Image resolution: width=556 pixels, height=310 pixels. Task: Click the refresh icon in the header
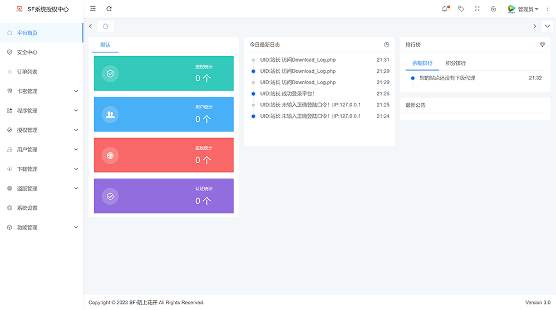[109, 9]
